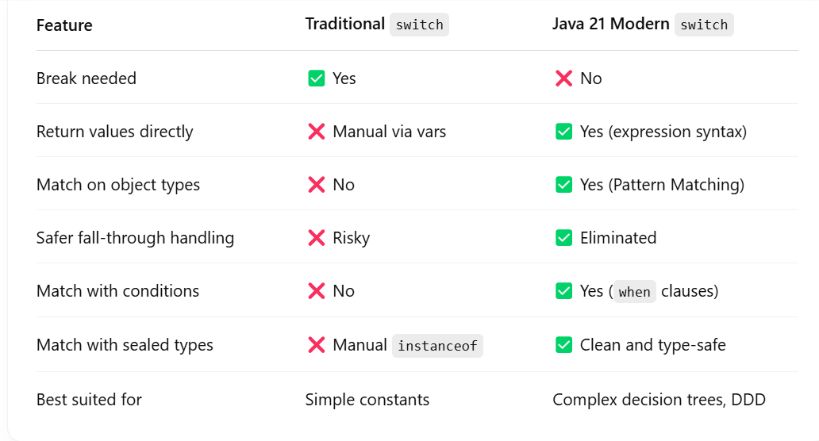This screenshot has height=441, width=819.
Task: Click the red X next to Risky
Action: click(317, 238)
